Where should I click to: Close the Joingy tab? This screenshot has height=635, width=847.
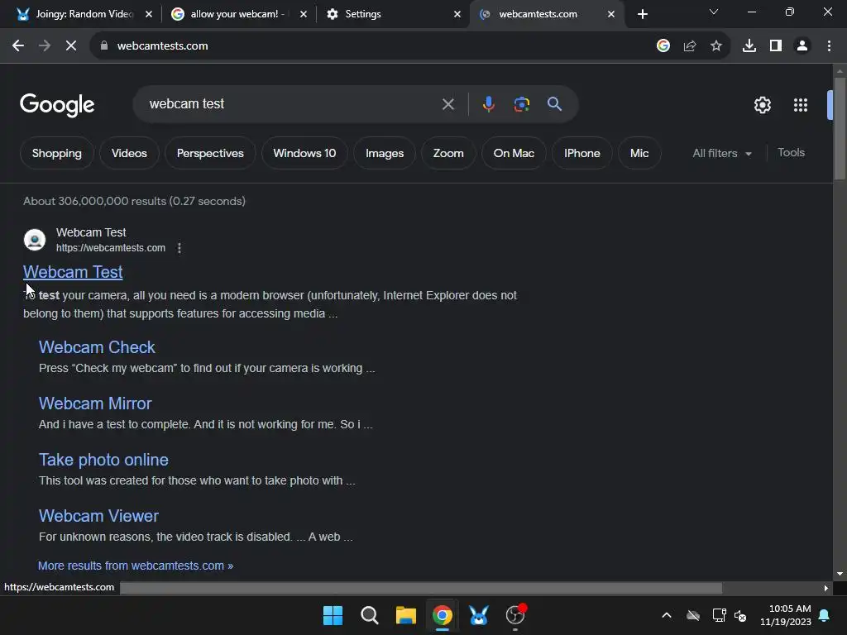pos(149,14)
